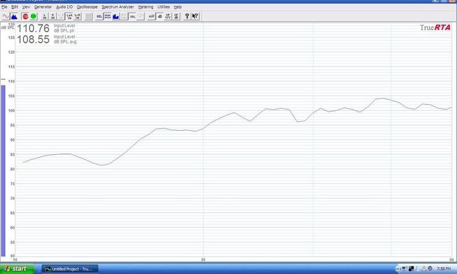Open the Help menu

click(x=178, y=7)
